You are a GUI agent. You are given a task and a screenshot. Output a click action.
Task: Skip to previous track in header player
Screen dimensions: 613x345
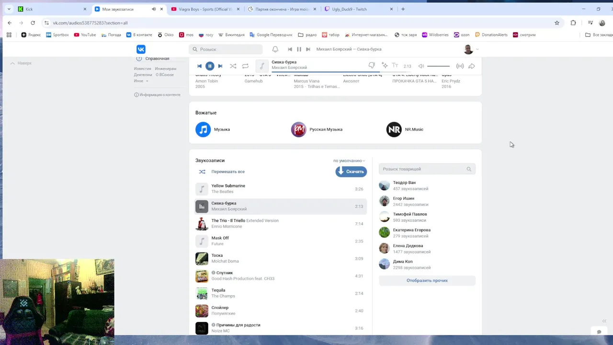(x=290, y=49)
